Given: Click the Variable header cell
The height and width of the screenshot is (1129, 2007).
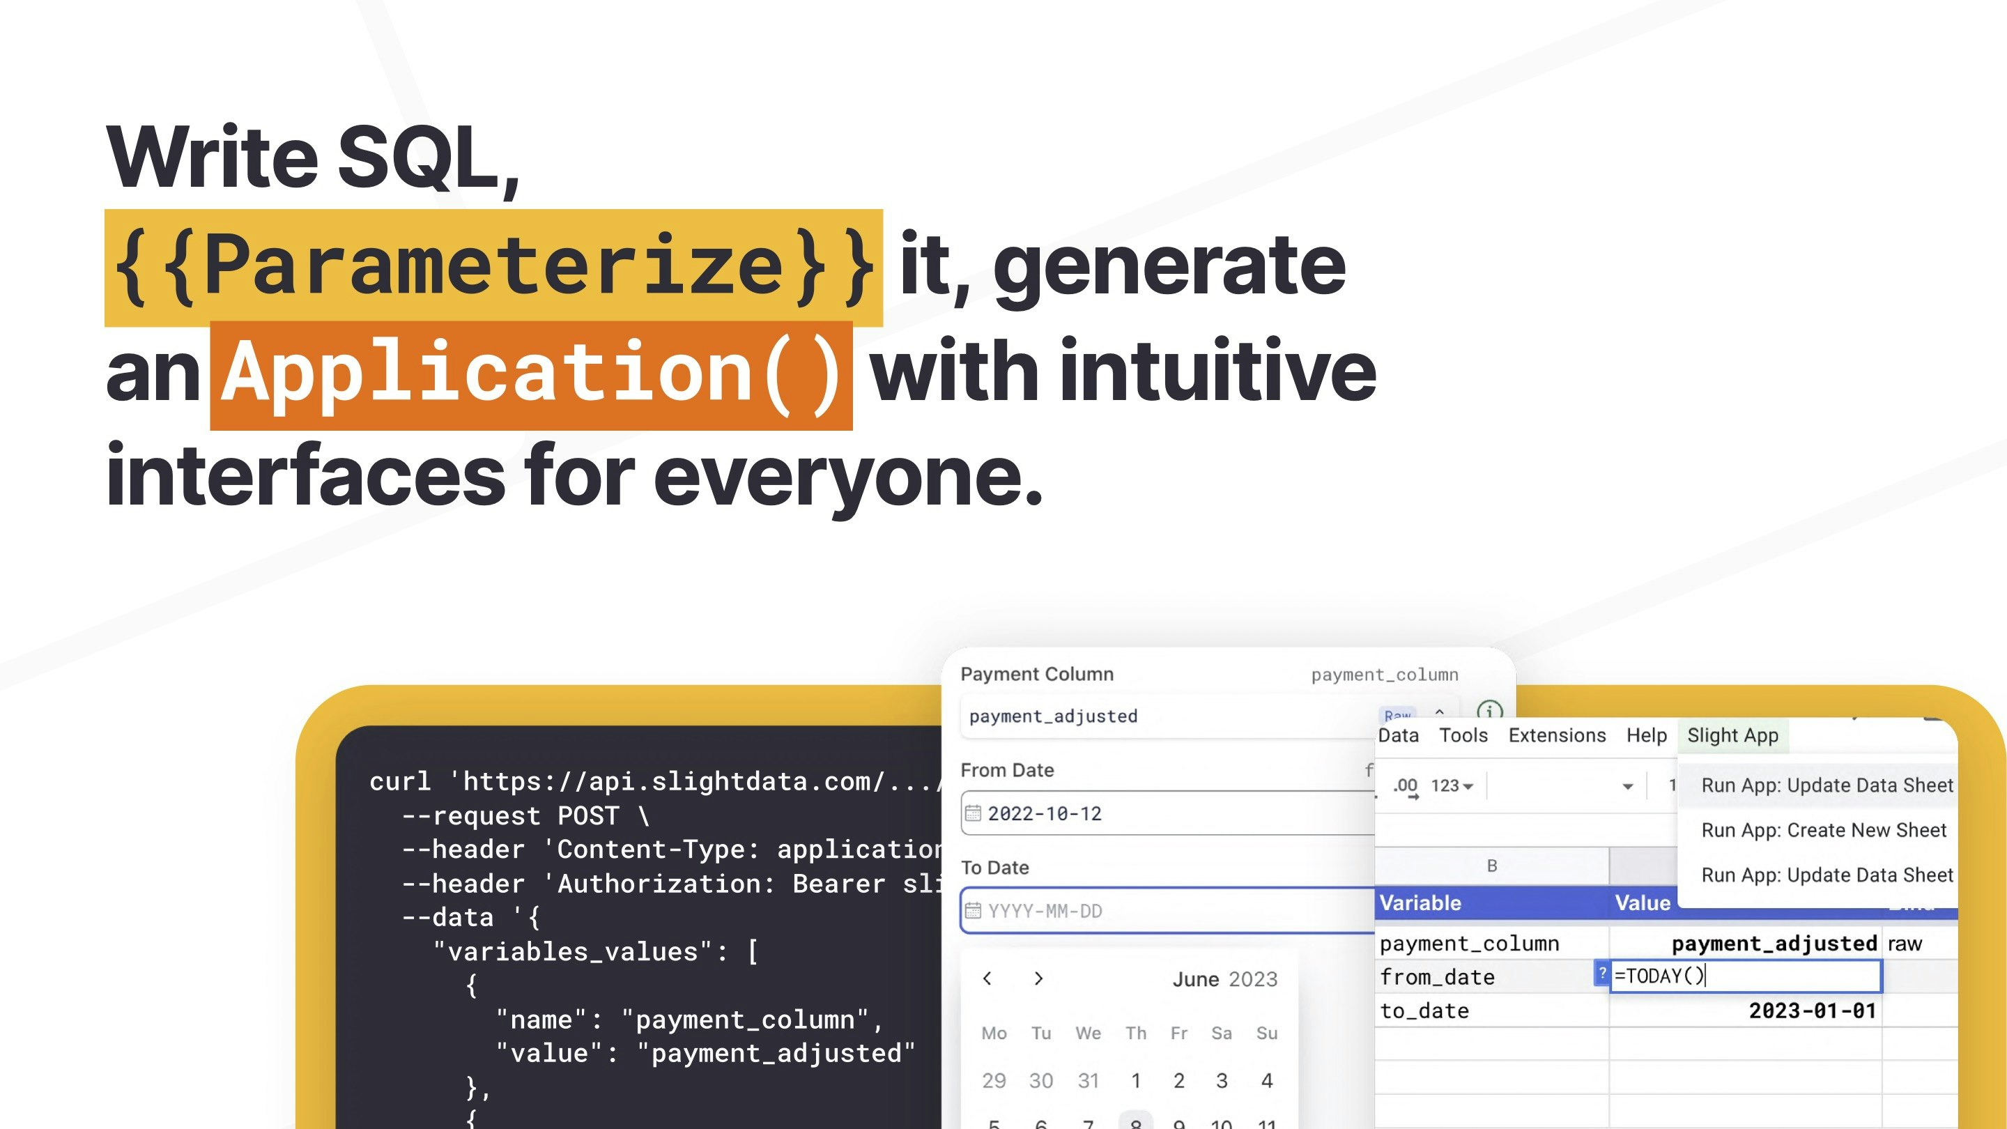Looking at the screenshot, I should point(1492,903).
